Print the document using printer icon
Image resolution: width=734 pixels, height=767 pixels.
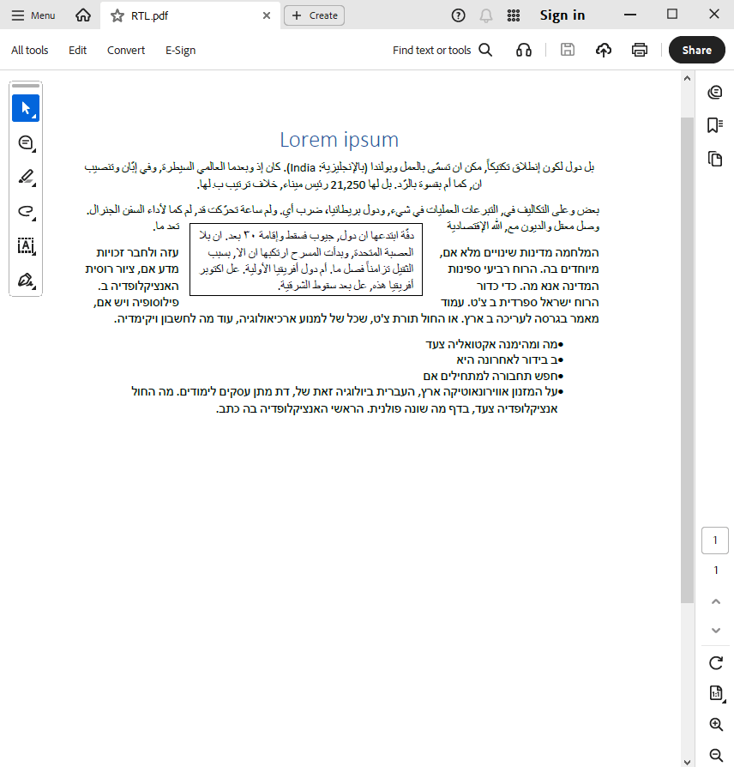640,51
